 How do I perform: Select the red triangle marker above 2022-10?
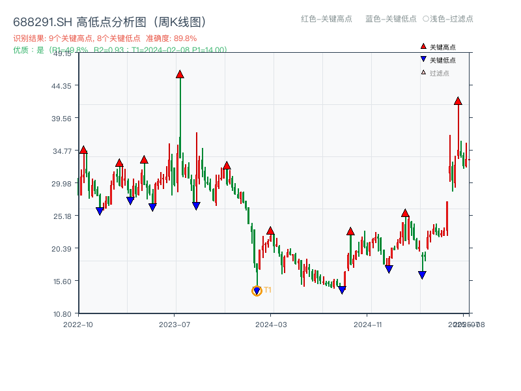pos(83,149)
